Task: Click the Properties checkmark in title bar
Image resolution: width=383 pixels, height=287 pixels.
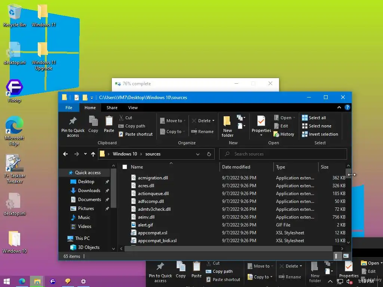Action: coord(77,98)
